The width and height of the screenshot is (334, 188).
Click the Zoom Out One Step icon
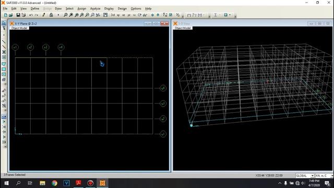pyautogui.click(x=87, y=15)
